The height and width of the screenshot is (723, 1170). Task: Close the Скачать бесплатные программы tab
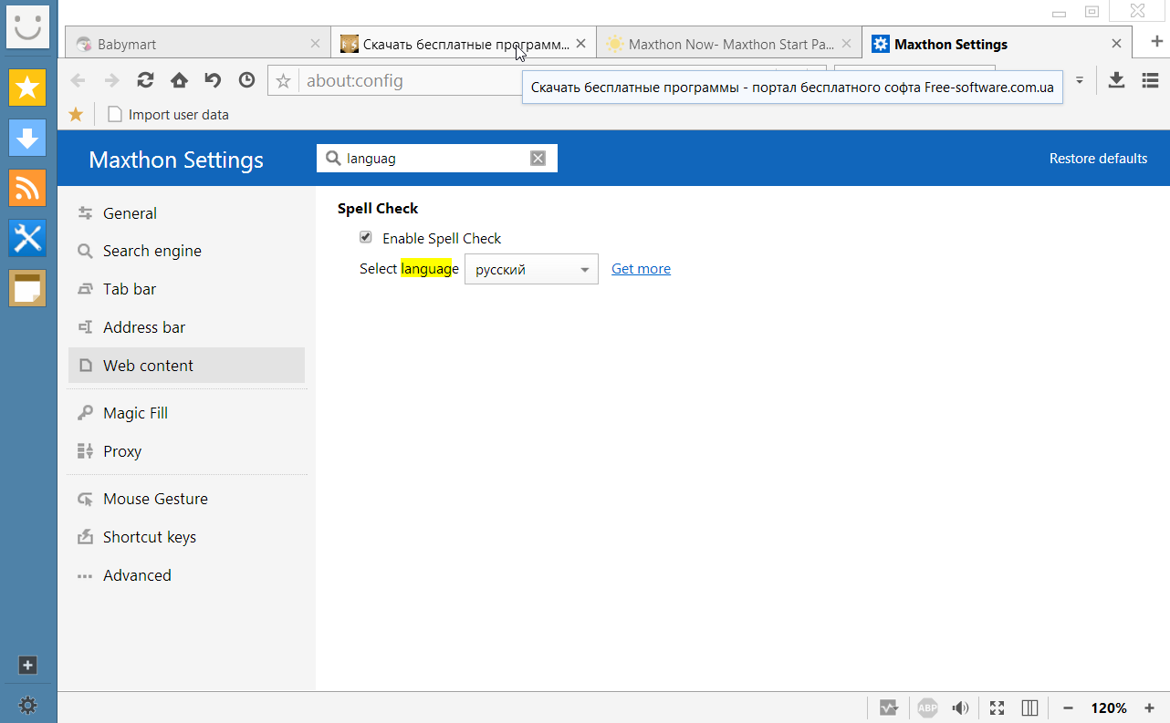click(x=580, y=44)
